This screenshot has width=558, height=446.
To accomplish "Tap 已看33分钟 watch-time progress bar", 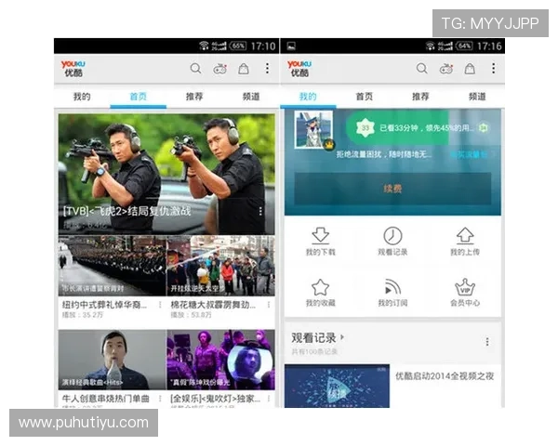I will 420,127.
